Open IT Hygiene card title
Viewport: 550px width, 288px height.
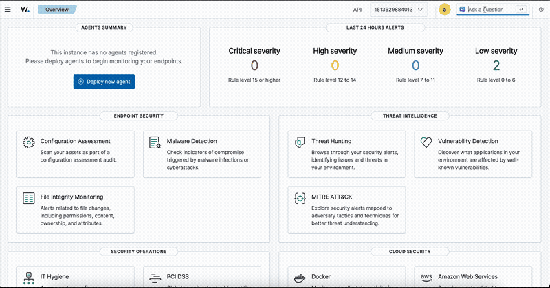tap(55, 277)
